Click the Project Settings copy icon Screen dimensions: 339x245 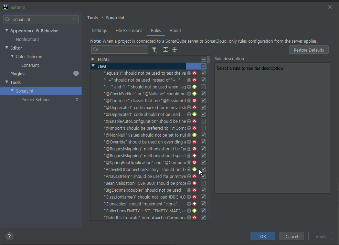[x=76, y=99]
